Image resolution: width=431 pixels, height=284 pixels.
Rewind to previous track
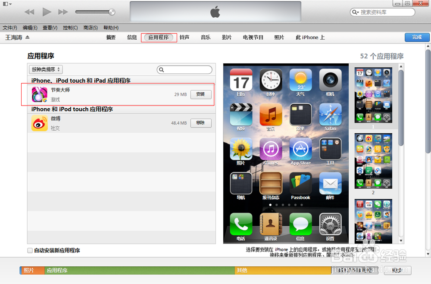29,12
